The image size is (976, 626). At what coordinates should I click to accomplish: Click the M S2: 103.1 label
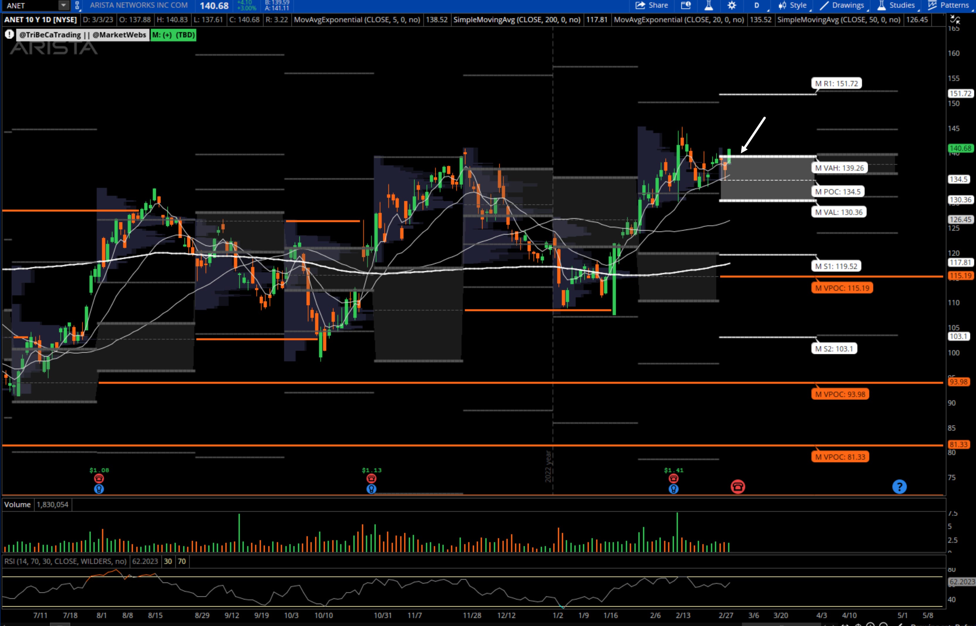tap(834, 348)
